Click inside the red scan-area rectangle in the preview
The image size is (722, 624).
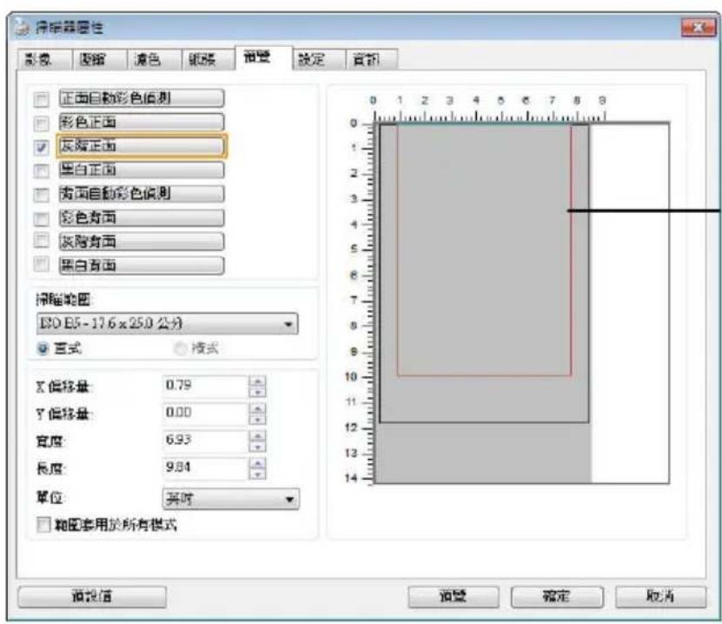pyautogui.click(x=483, y=251)
